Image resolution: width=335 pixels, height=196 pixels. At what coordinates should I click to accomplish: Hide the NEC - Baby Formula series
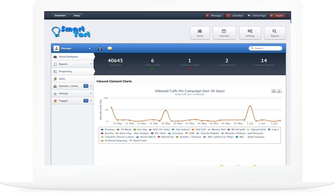(x=250, y=137)
